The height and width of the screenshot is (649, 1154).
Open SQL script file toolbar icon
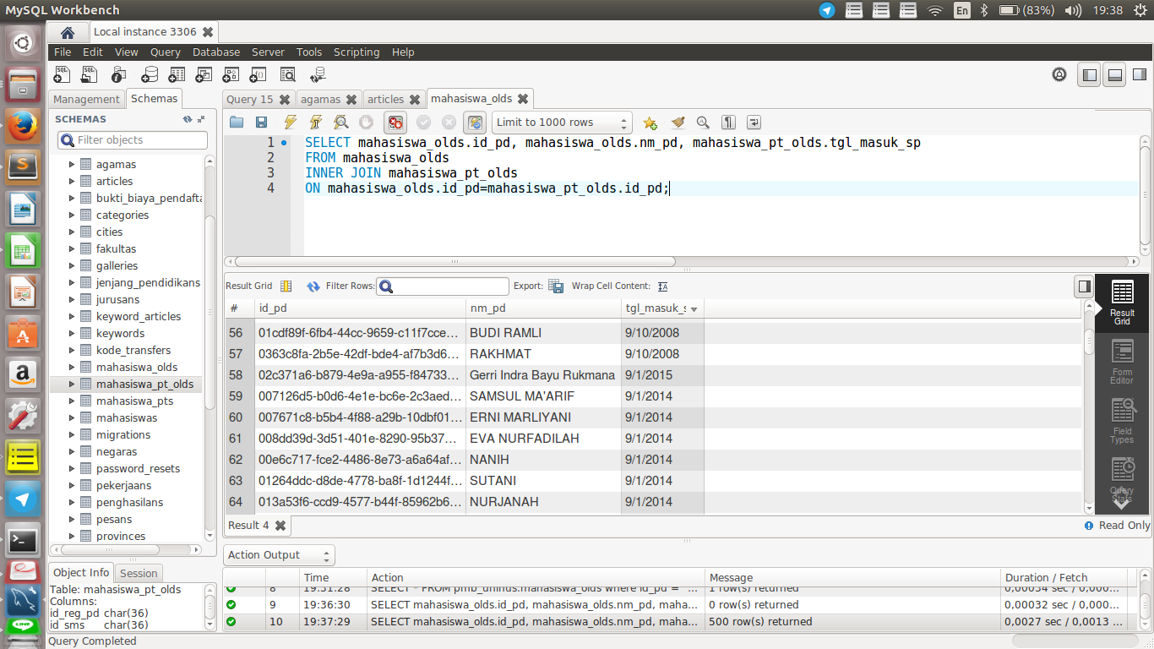90,74
